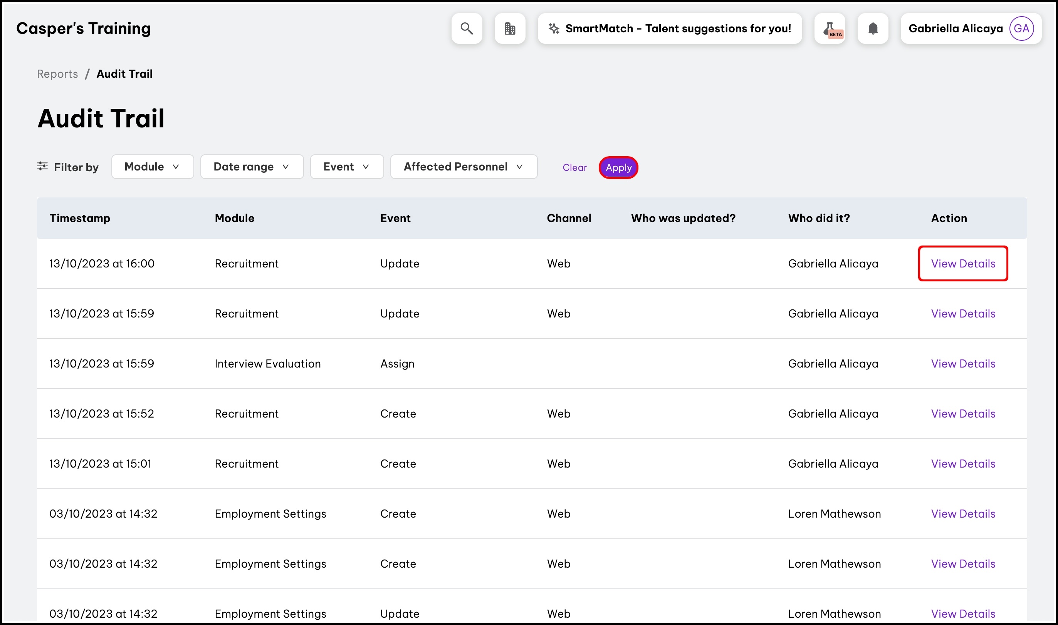Open the Gabriella Alicaya user menu
This screenshot has height=625, width=1058.
955,28
